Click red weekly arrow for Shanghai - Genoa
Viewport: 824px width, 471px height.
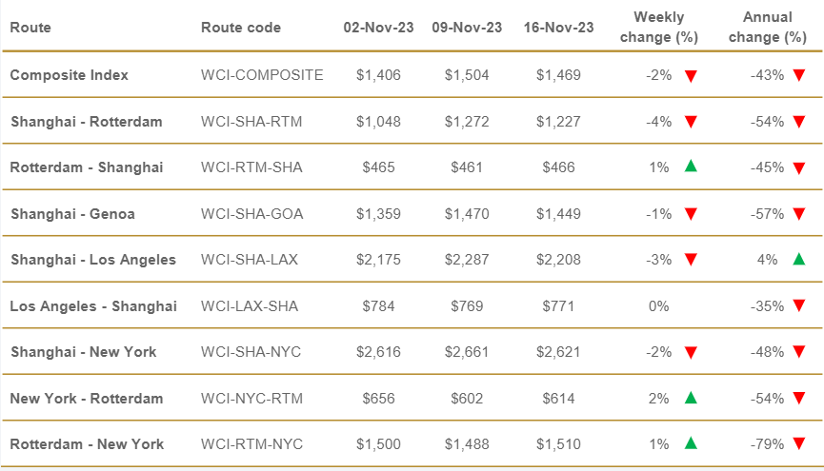pos(691,213)
